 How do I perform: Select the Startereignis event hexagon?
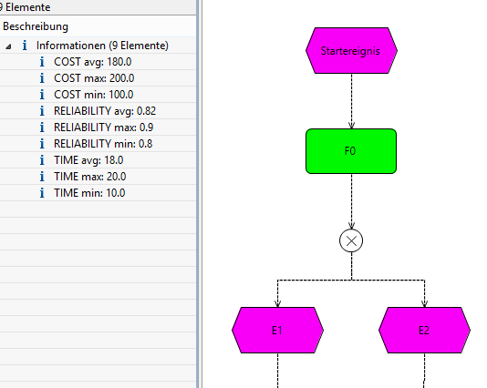(351, 51)
